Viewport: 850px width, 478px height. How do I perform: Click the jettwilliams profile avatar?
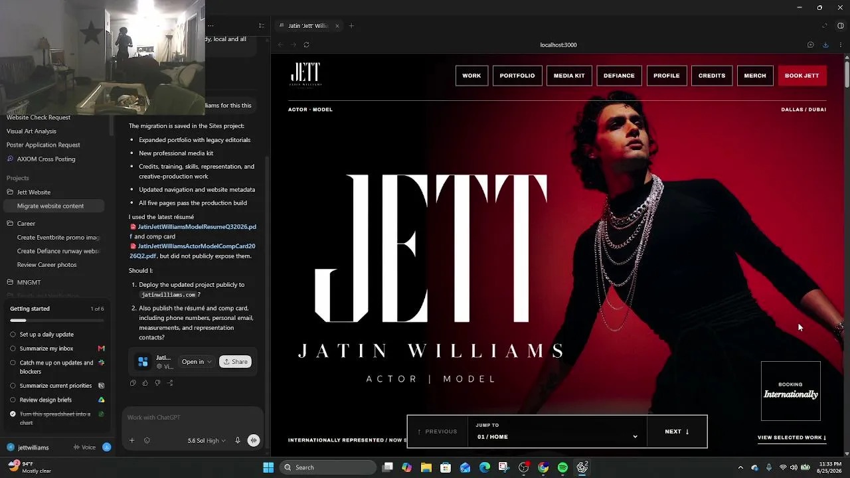11,447
